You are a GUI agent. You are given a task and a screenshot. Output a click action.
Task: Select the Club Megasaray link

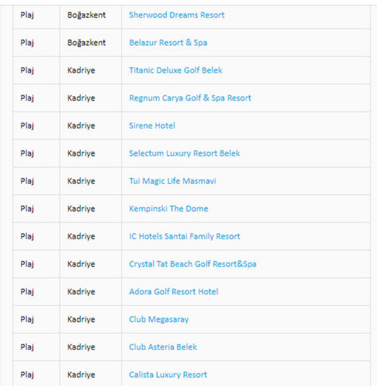click(158, 320)
